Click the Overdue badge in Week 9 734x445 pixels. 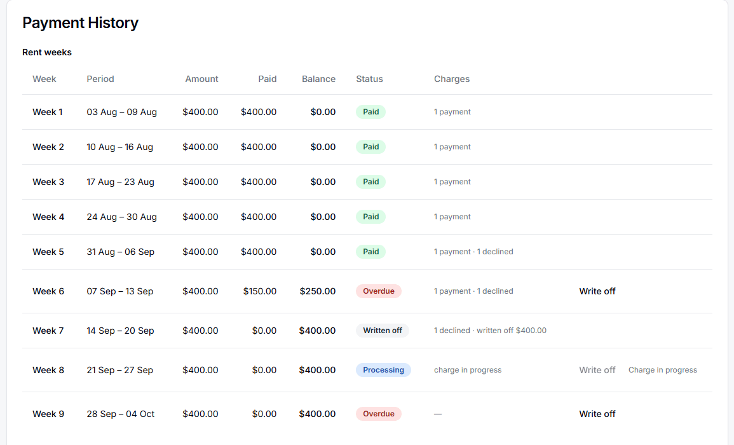378,414
